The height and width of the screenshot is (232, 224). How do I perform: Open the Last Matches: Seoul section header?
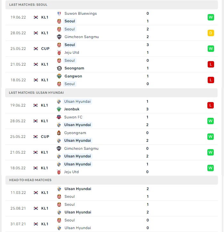pos(112,4)
